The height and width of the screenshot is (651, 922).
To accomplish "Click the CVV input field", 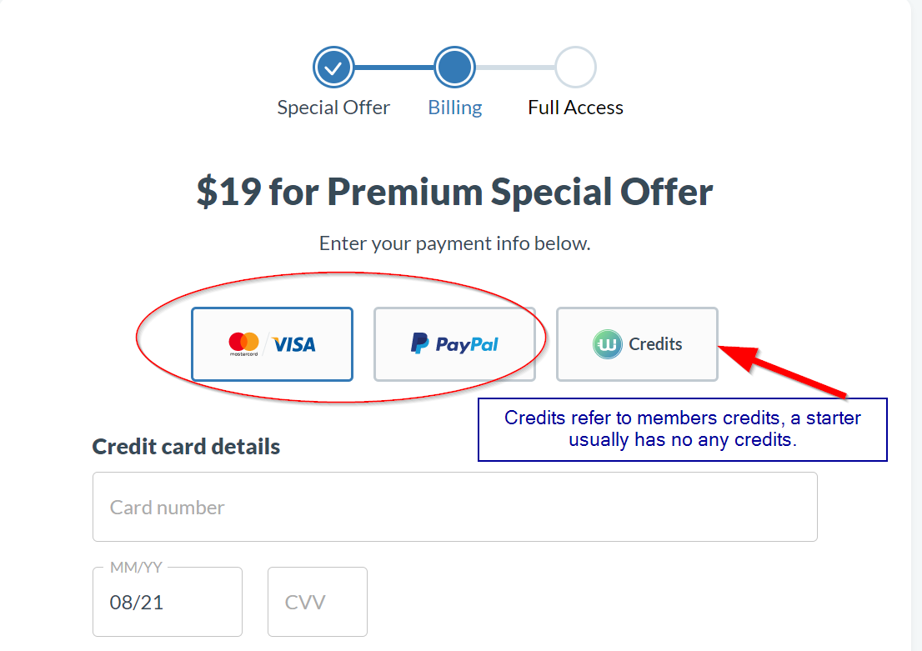I will pyautogui.click(x=318, y=602).
